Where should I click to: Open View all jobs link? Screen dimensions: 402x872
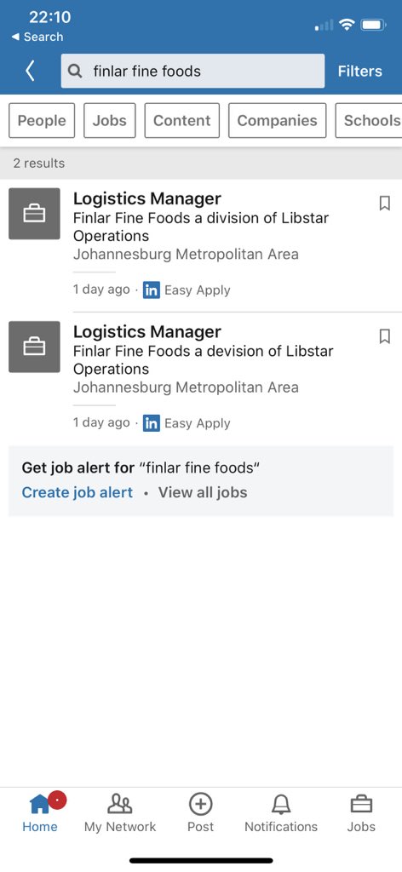pyautogui.click(x=203, y=493)
